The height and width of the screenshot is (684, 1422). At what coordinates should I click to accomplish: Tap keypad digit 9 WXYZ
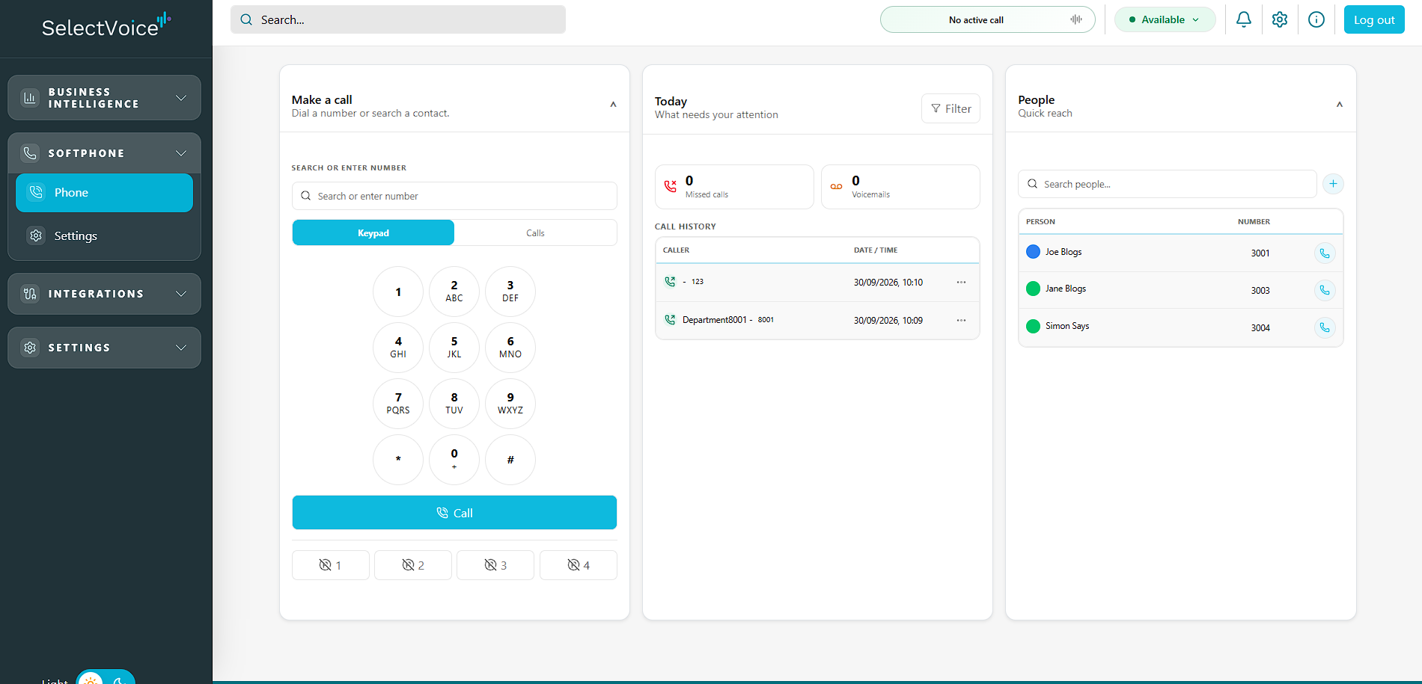[510, 404]
